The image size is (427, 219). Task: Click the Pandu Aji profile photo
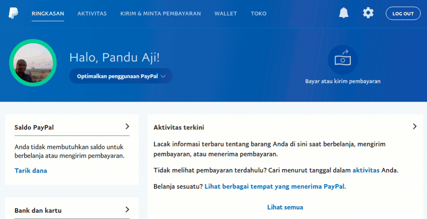click(33, 63)
